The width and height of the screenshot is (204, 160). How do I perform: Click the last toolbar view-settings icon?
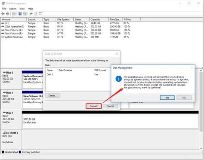pyautogui.click(x=41, y=14)
